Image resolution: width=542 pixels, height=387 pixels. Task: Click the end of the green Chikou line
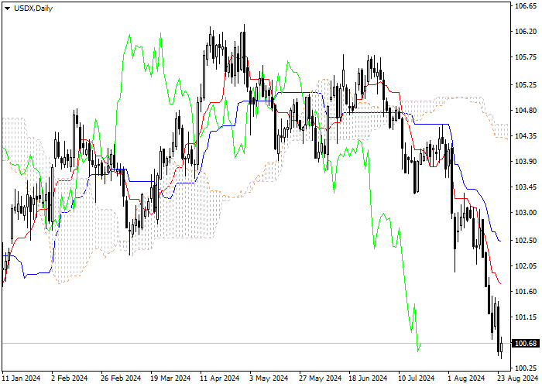pyautogui.click(x=420, y=344)
